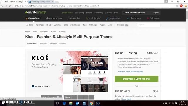This screenshot has height=106, width=188.
Task: Switch to the Reviews tab
Action: point(43,44)
